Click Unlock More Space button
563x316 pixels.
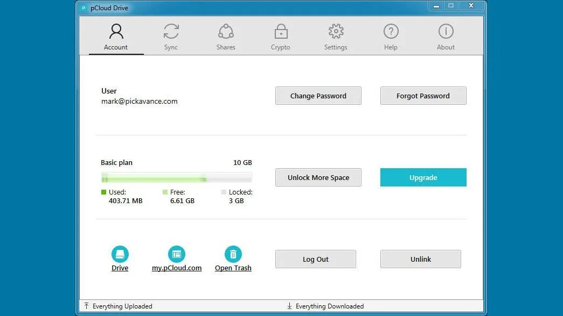point(318,177)
